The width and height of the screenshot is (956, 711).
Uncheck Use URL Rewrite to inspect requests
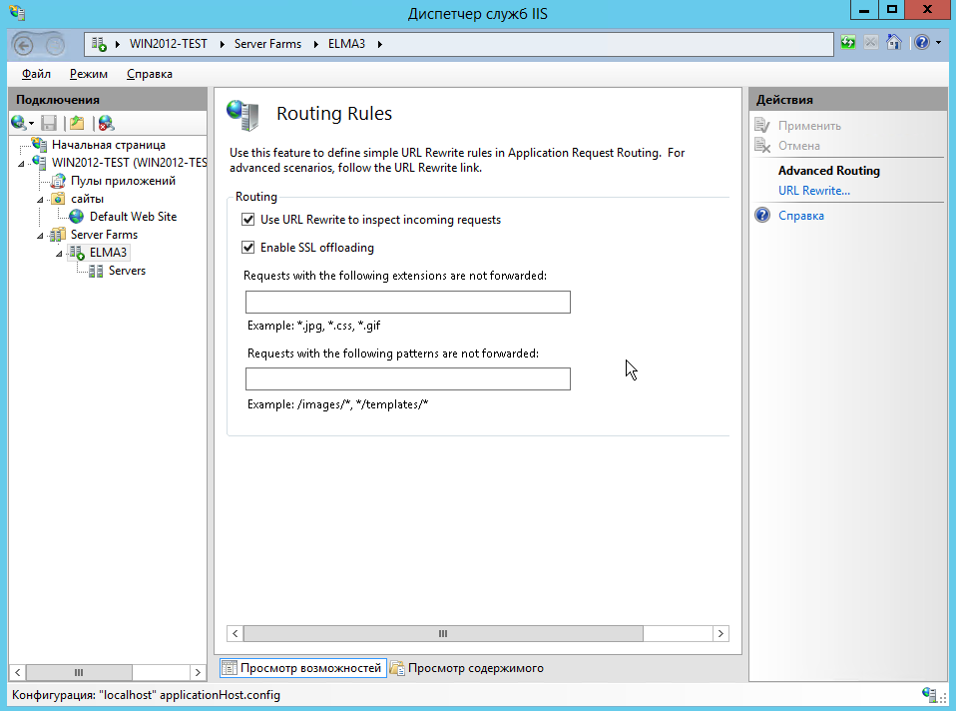(248, 220)
